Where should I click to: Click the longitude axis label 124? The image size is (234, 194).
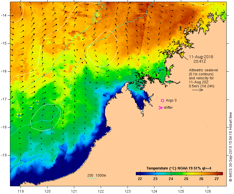pos(154,191)
